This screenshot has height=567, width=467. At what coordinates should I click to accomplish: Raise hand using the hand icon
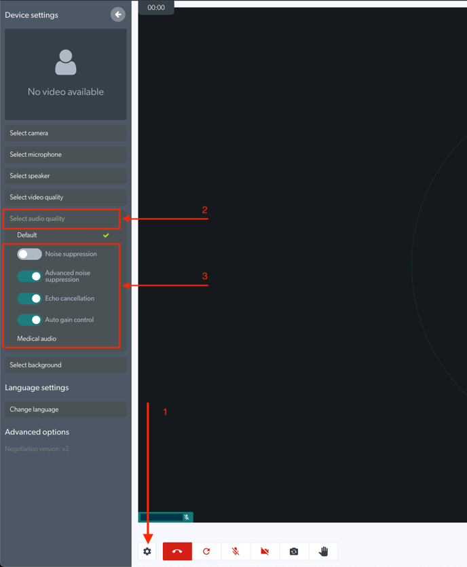(323, 551)
